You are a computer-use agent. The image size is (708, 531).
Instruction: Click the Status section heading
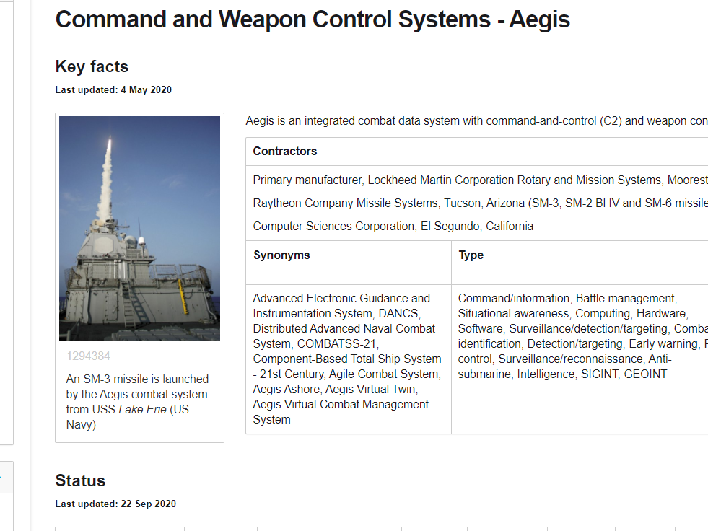tap(80, 480)
